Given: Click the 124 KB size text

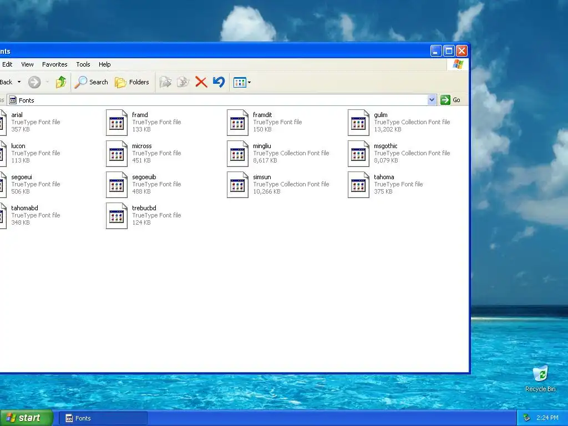Looking at the screenshot, I should point(141,223).
